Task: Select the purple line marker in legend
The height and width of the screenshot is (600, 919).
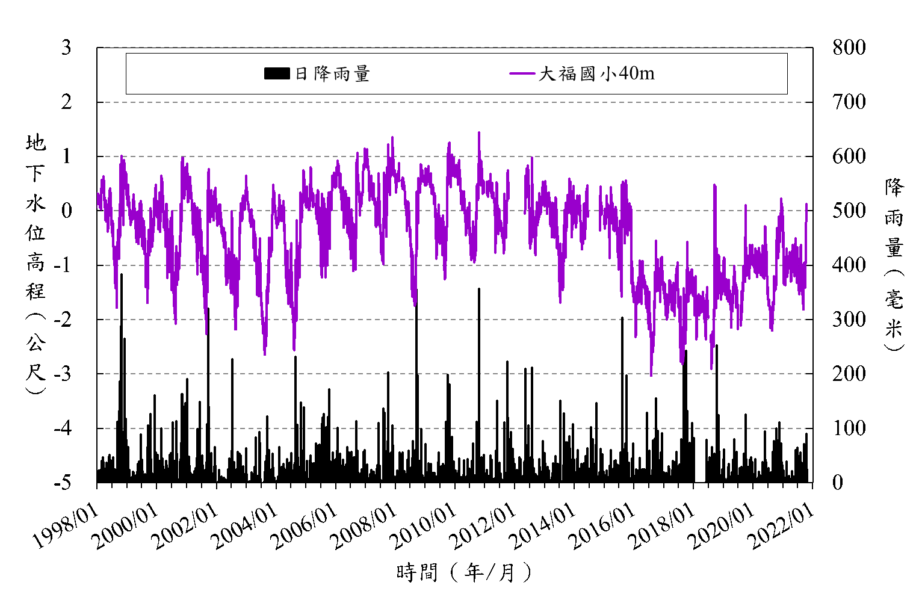Action: (522, 74)
